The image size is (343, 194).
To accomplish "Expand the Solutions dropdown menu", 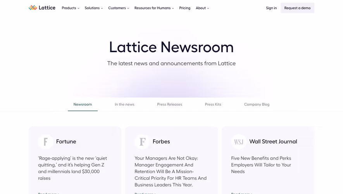I will pyautogui.click(x=94, y=8).
